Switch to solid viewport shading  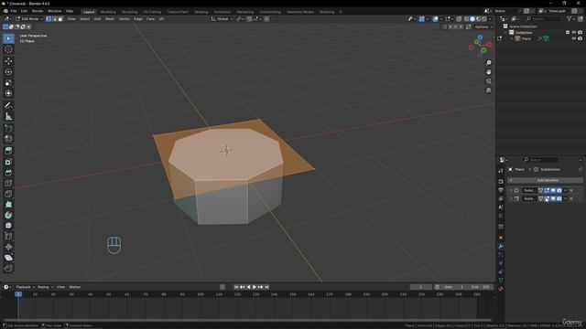pyautogui.click(x=472, y=18)
